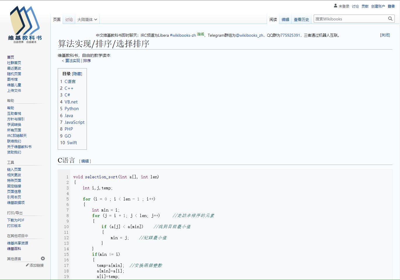
Task: Open language settings gear icon
Action: 43,258
